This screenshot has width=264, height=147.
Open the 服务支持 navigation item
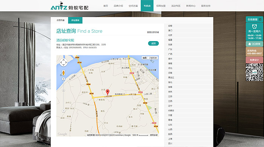coord(206,6)
